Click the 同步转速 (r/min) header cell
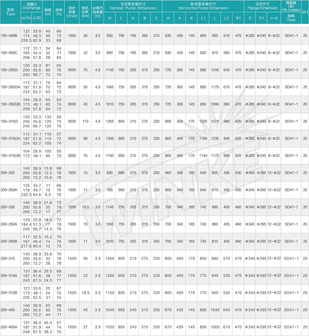 [x=72, y=12]
